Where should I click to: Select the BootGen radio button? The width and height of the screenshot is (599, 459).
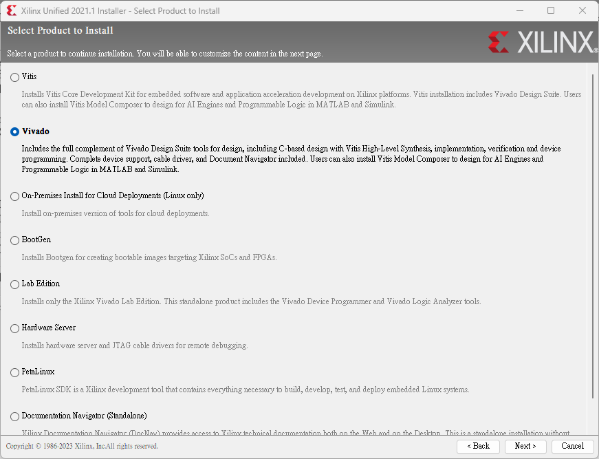(14, 240)
